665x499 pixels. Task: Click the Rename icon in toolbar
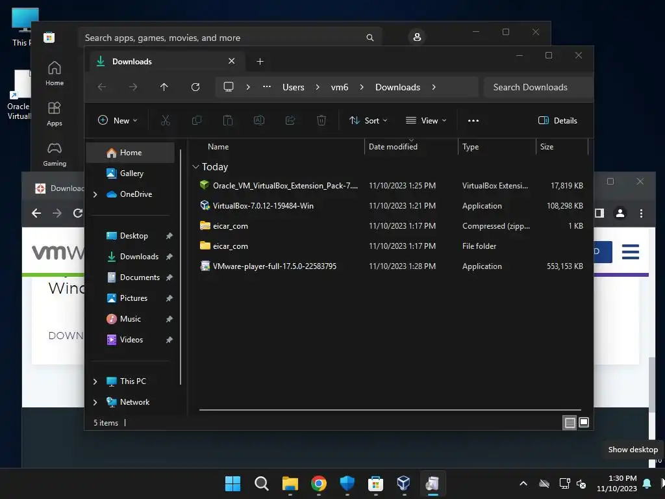(259, 120)
